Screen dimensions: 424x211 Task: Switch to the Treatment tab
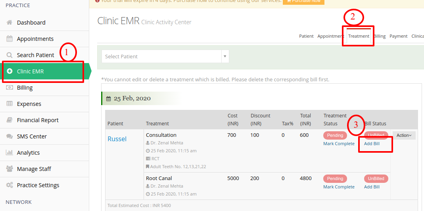(x=359, y=36)
